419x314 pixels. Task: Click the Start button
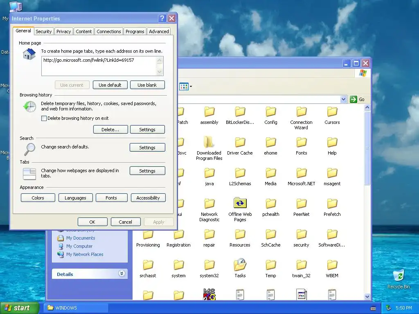19,308
